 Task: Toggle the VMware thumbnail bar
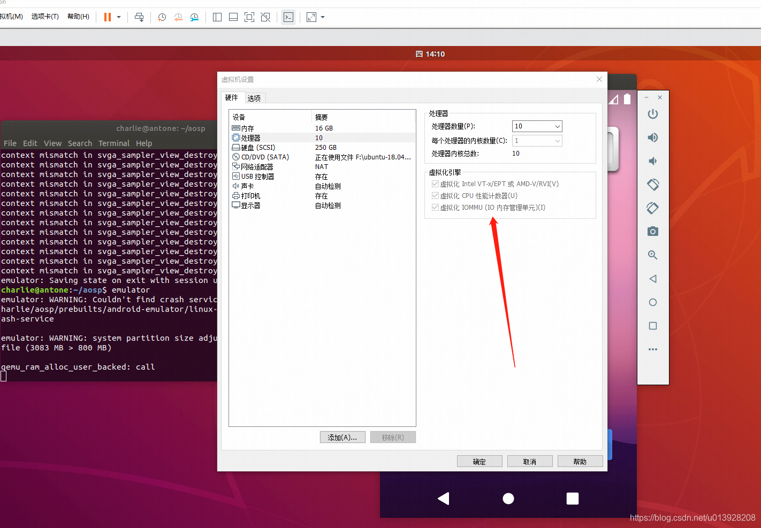click(233, 17)
